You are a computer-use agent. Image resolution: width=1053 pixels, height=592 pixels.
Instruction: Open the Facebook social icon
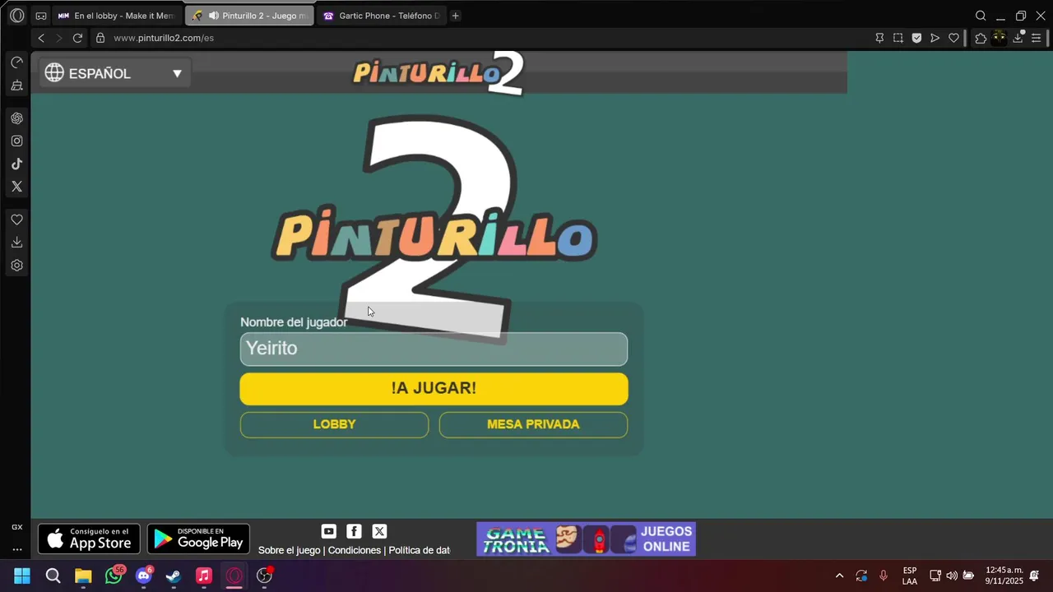point(354,531)
